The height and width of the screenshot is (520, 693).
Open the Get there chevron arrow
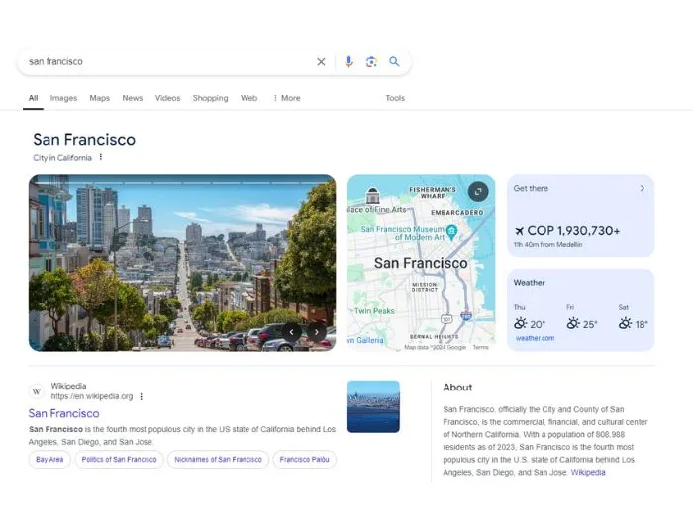click(x=643, y=188)
